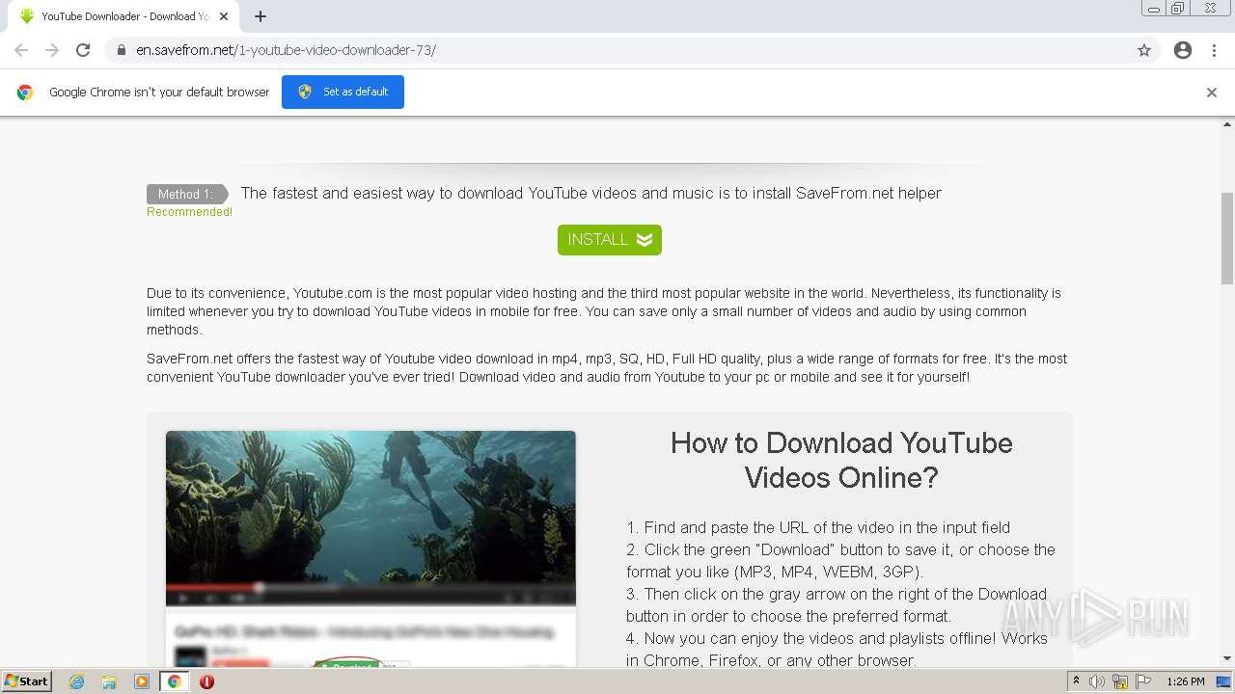Click the Action Center flag tray icon
1235x694 pixels.
pos(1141,681)
